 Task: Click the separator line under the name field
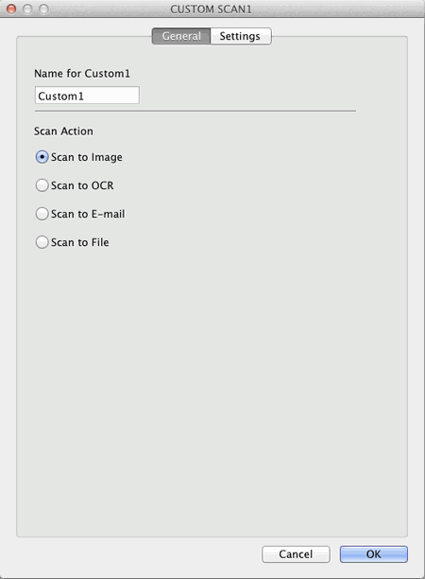click(195, 111)
